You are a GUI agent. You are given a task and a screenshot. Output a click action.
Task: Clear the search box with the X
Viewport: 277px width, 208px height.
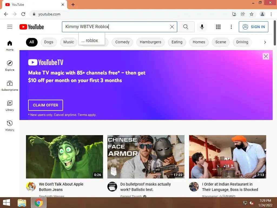pyautogui.click(x=172, y=27)
